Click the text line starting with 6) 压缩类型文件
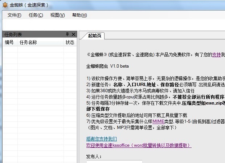Viewport: 225px width, 163px height. click(137, 115)
